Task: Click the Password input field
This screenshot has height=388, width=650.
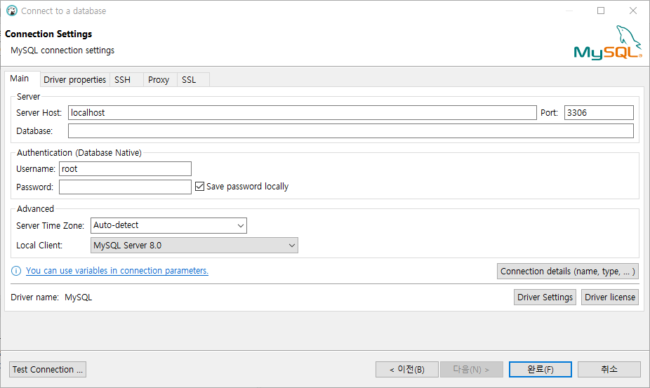Action: pos(125,187)
